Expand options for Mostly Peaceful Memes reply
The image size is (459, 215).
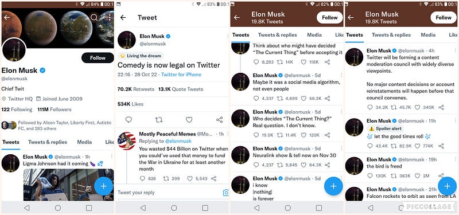(227, 134)
